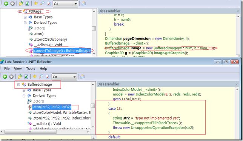
Task: Select the PDPage class node
Action: 35,11
